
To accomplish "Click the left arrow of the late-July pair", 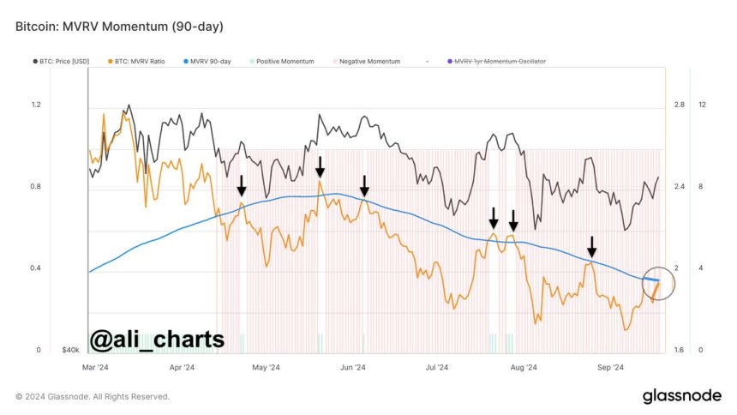I will (494, 217).
